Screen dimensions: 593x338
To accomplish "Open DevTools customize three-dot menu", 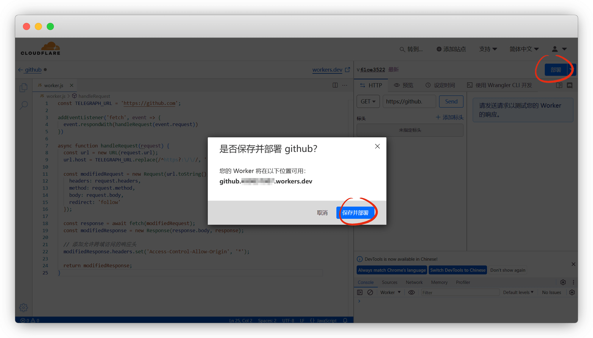I will tap(573, 282).
